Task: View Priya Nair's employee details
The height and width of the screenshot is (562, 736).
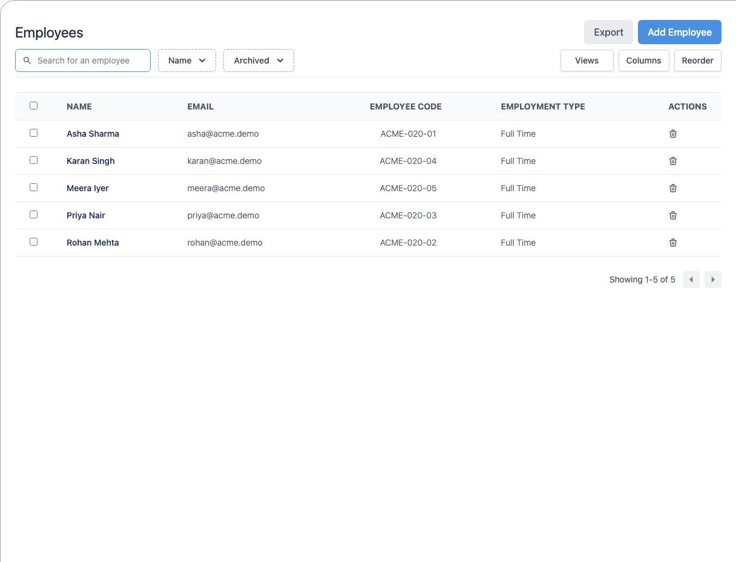Action: point(86,215)
